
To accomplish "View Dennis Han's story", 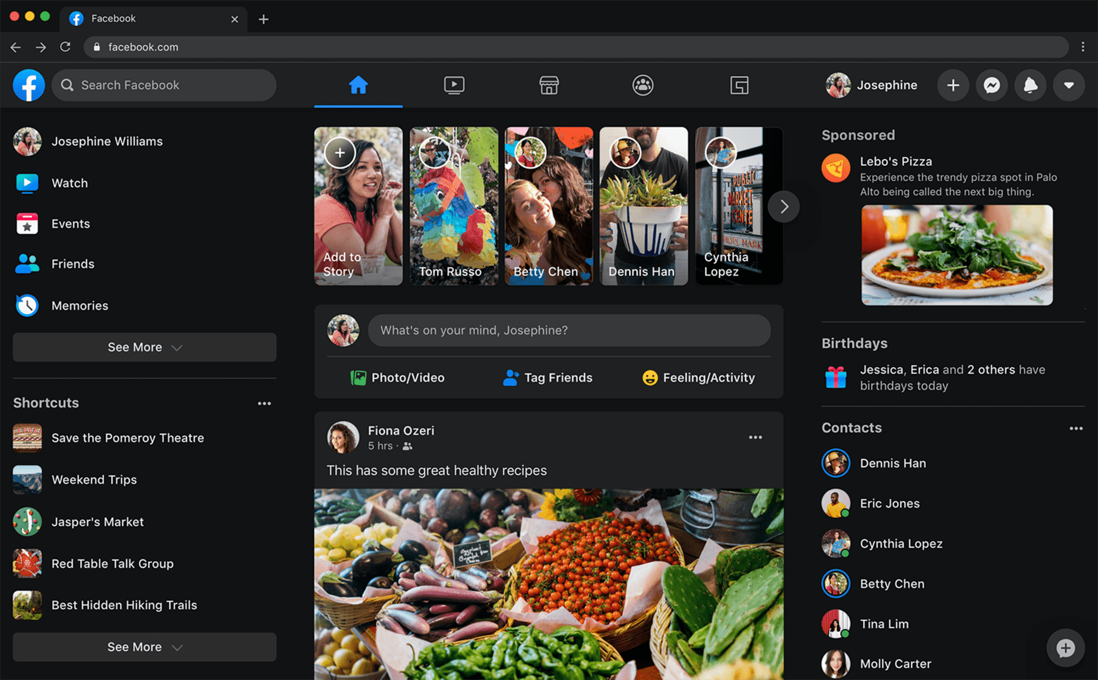I will click(x=644, y=206).
